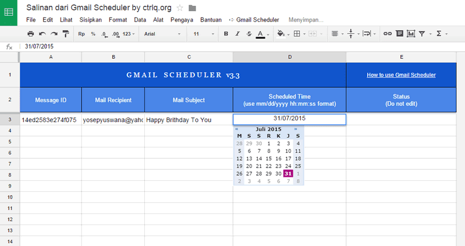Select the cell with 14ed2583e274f075

pos(51,120)
